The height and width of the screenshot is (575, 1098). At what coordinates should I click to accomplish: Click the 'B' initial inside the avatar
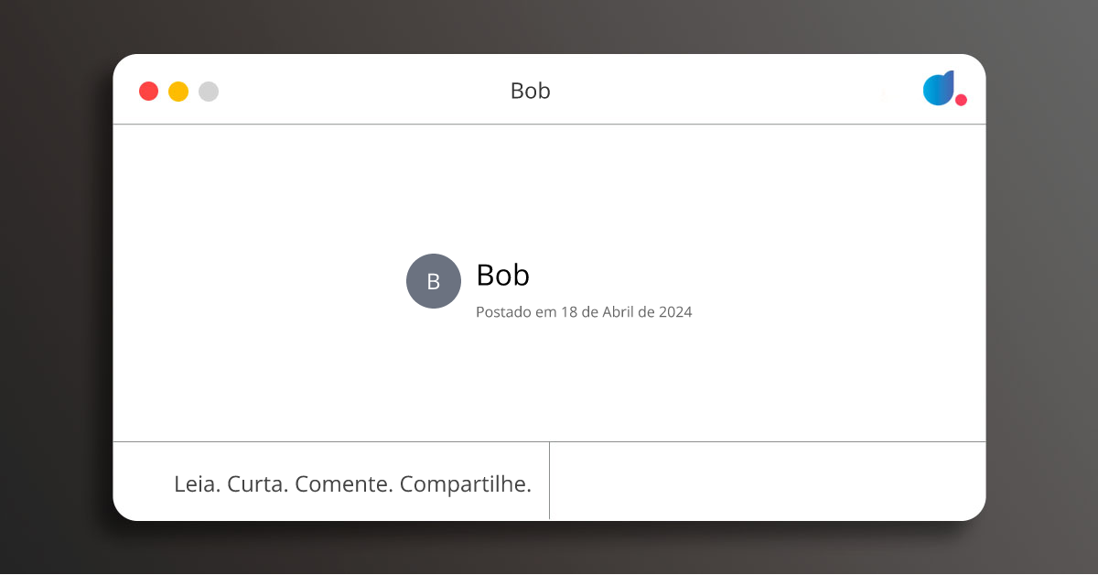(x=433, y=281)
